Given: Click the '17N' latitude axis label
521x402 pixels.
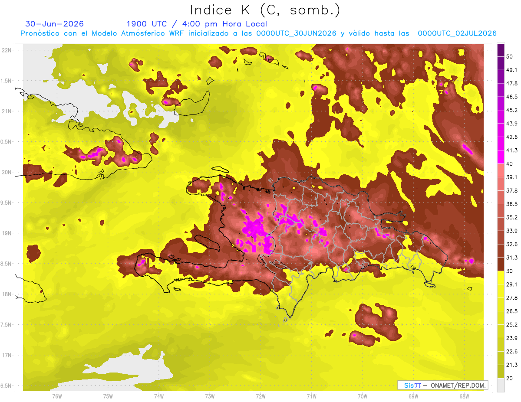Looking at the screenshot, I should click(x=7, y=355).
